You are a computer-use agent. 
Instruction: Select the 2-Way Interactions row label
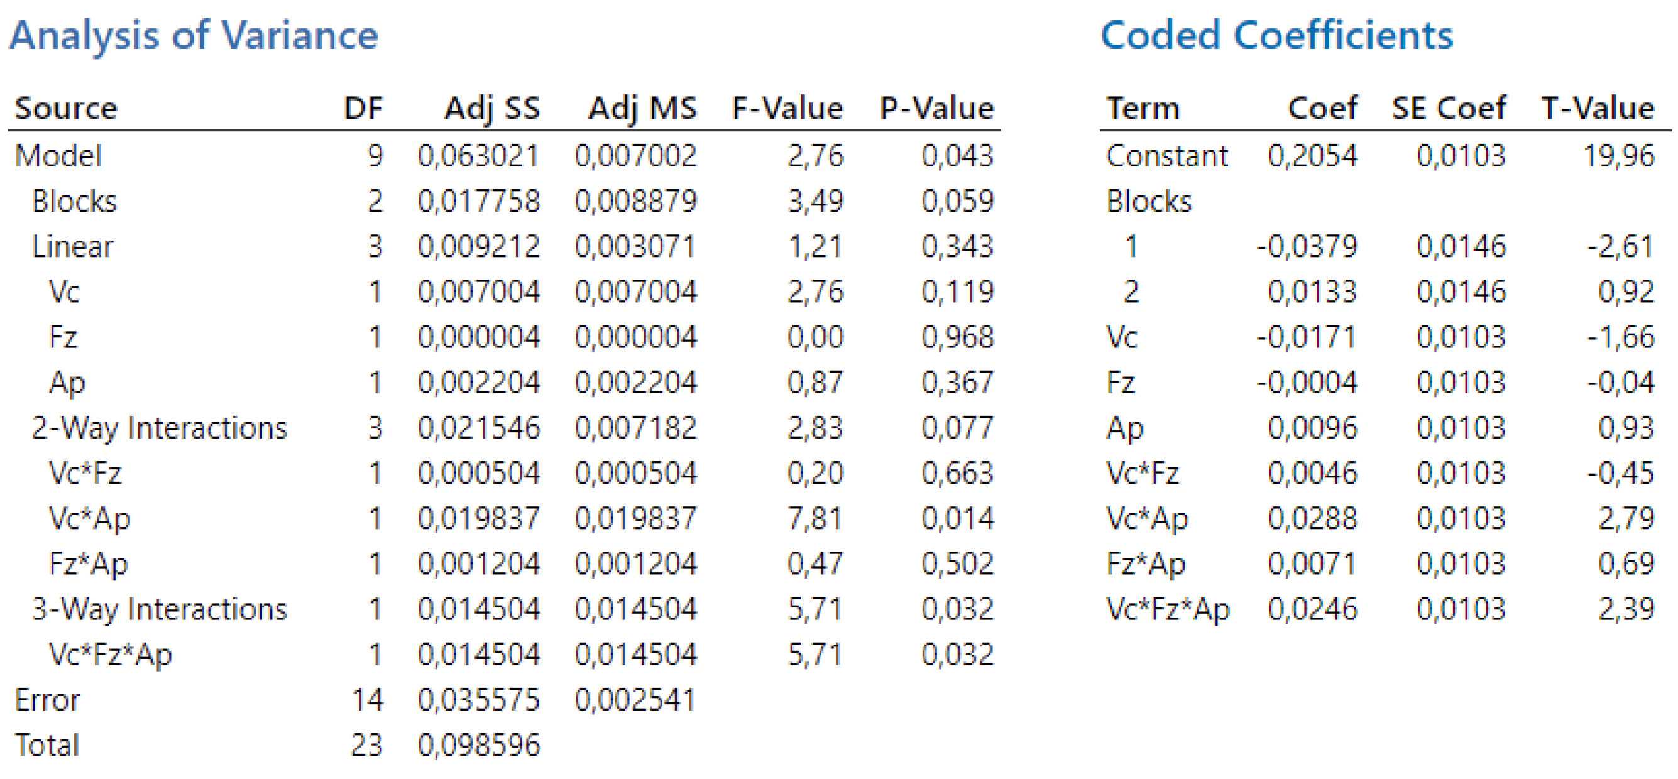[159, 428]
